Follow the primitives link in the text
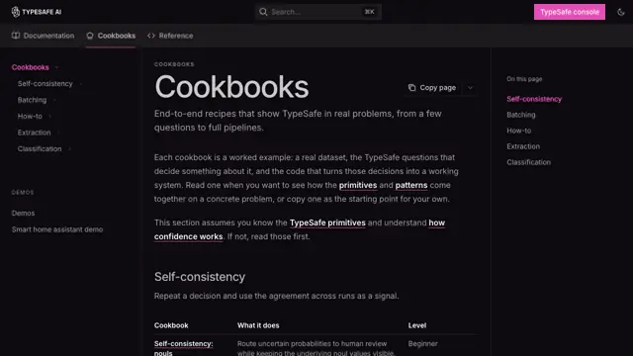Image resolution: width=633 pixels, height=356 pixels. pyautogui.click(x=358, y=185)
